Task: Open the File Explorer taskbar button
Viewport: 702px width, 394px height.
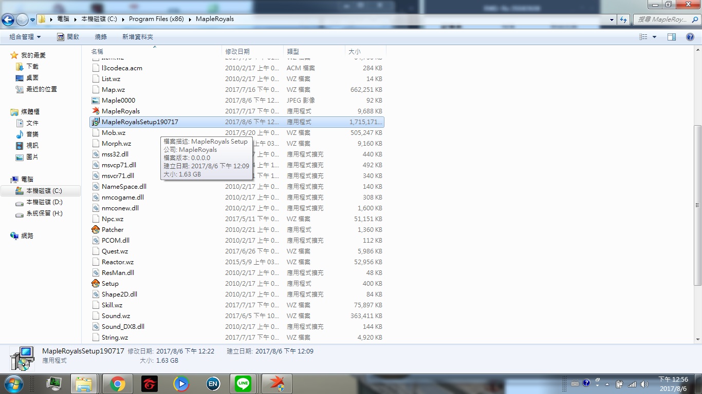Action: click(84, 384)
